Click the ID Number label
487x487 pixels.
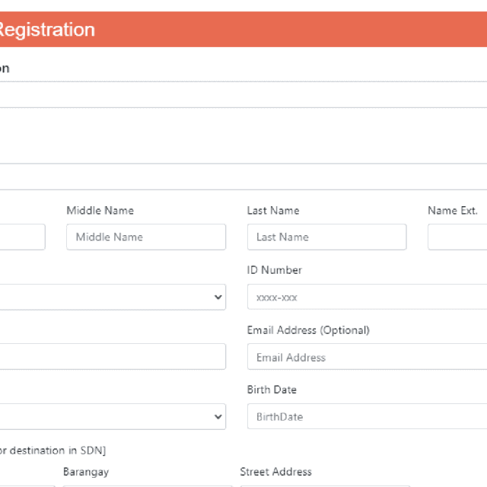click(274, 270)
